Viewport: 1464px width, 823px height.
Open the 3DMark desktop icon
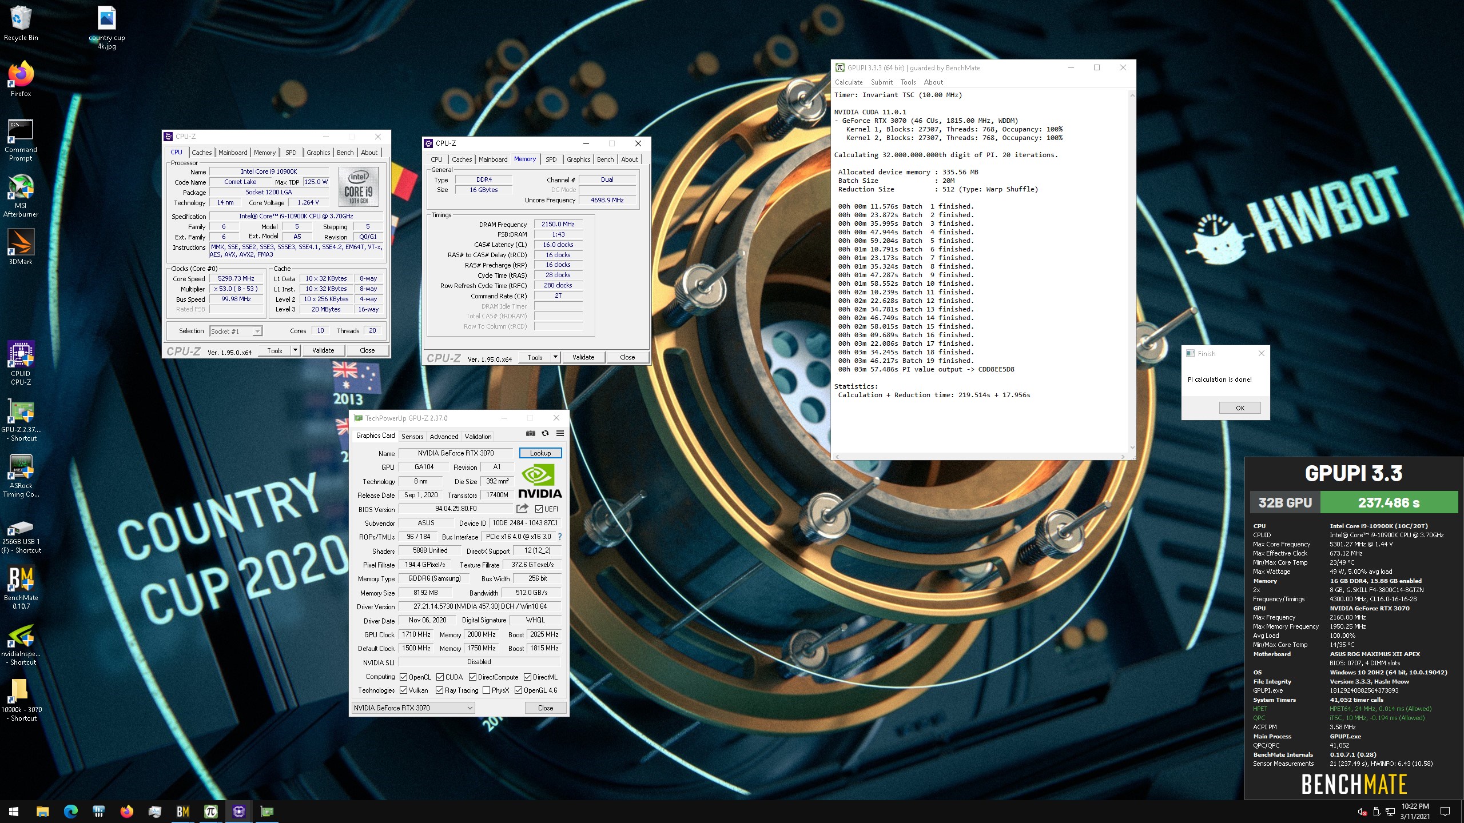pos(21,247)
